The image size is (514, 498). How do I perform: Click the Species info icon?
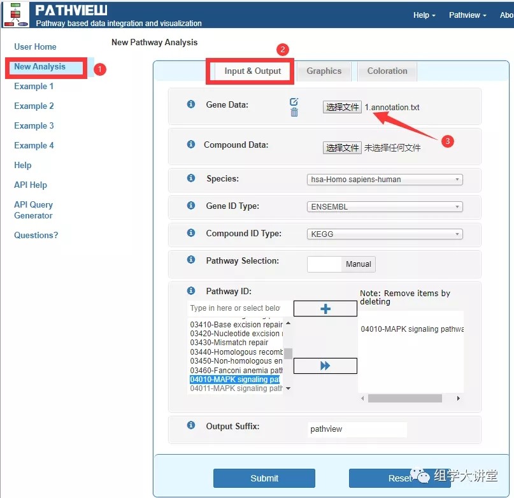click(x=191, y=178)
